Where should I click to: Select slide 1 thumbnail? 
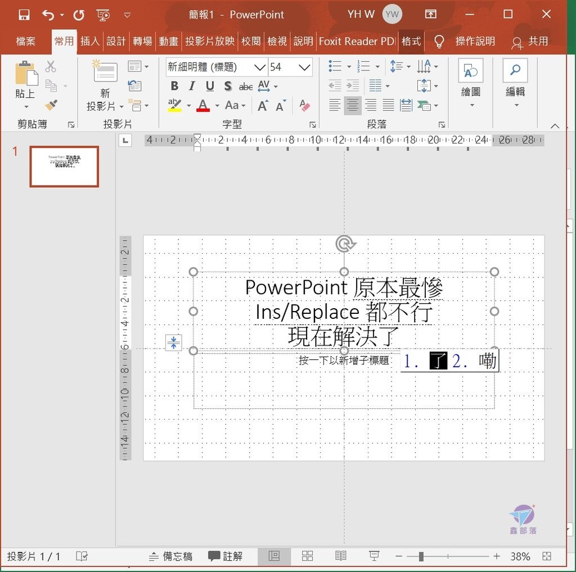64,166
